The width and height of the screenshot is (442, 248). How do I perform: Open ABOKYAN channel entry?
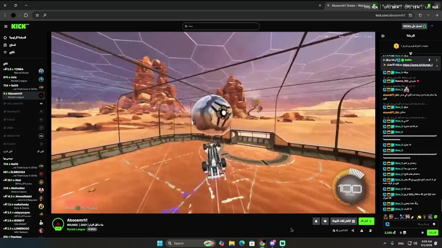(x=23, y=136)
